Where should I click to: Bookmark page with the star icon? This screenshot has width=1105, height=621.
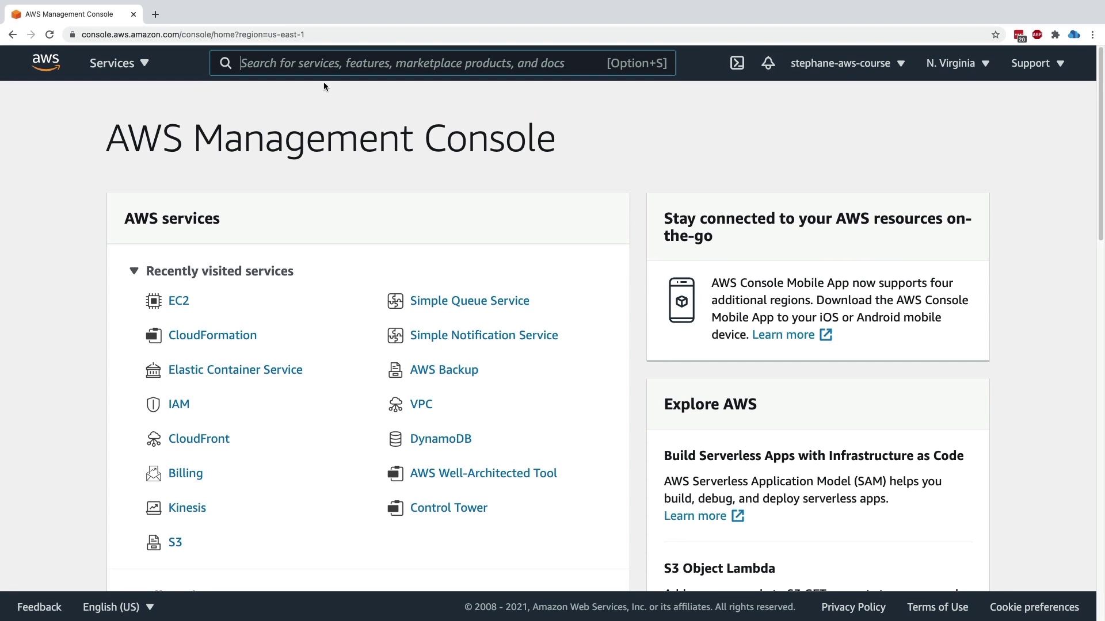pos(996,34)
